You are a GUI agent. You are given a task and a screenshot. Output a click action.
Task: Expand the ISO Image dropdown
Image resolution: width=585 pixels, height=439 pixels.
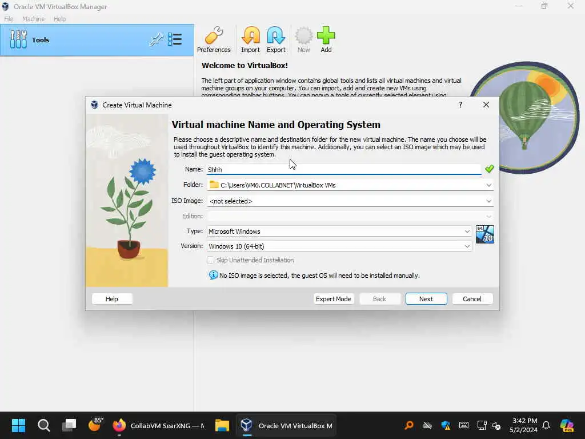pyautogui.click(x=489, y=201)
